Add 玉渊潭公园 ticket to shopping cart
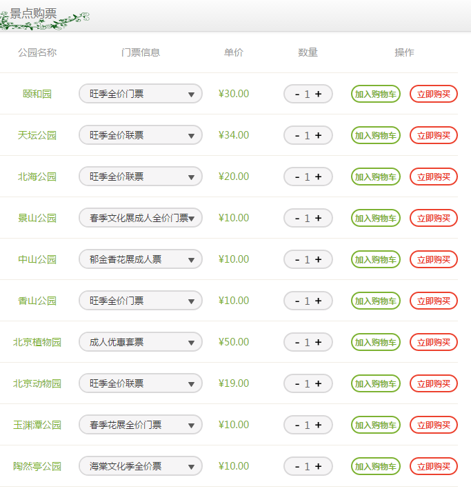Screen dimensions: 471x502 (x=376, y=425)
